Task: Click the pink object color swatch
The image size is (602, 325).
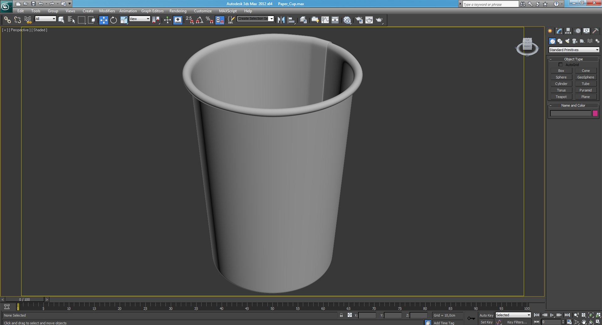Action: tap(595, 113)
